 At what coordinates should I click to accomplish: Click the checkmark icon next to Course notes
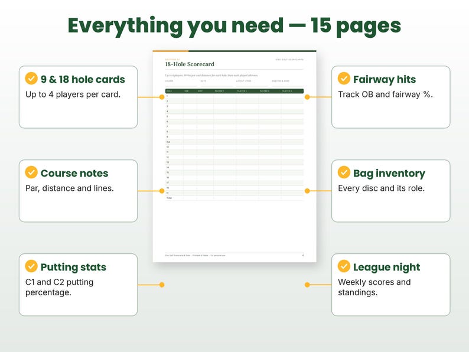pos(31,172)
